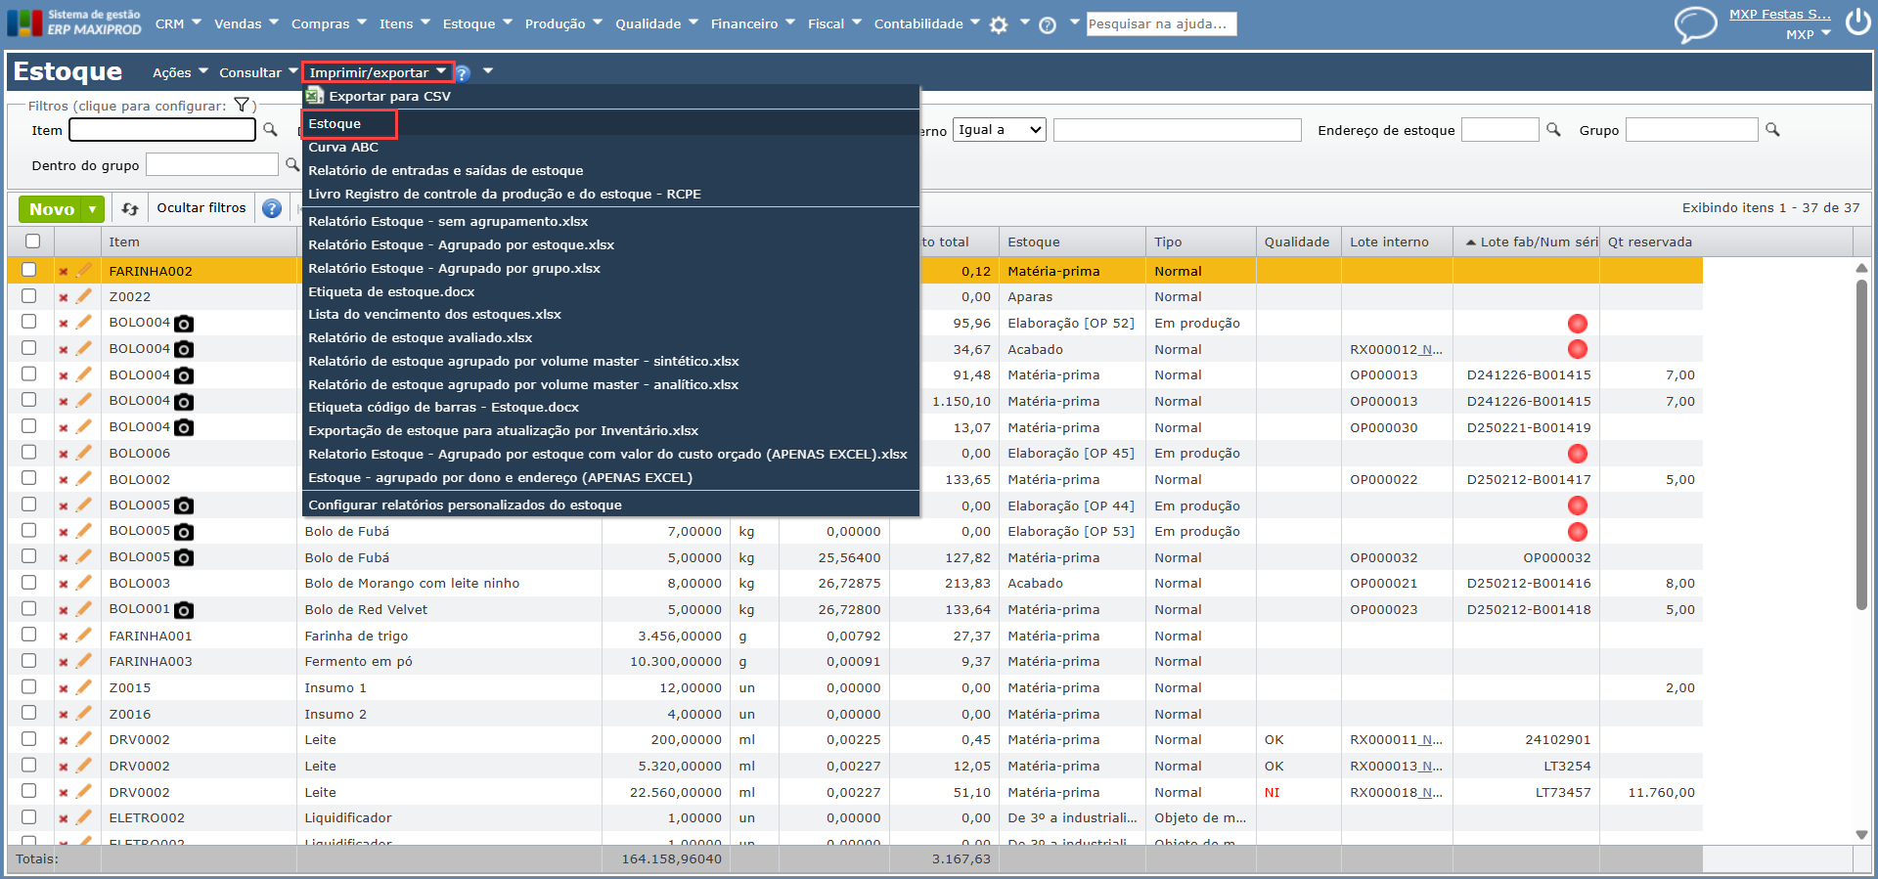Viewport: 1878px width, 879px height.
Task: Click the 'Ocultar filtros' button
Action: pyautogui.click(x=201, y=208)
